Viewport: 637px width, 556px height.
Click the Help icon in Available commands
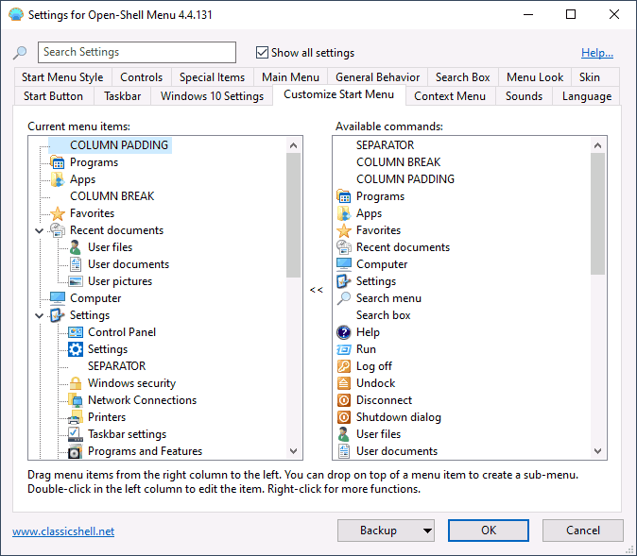coord(344,332)
